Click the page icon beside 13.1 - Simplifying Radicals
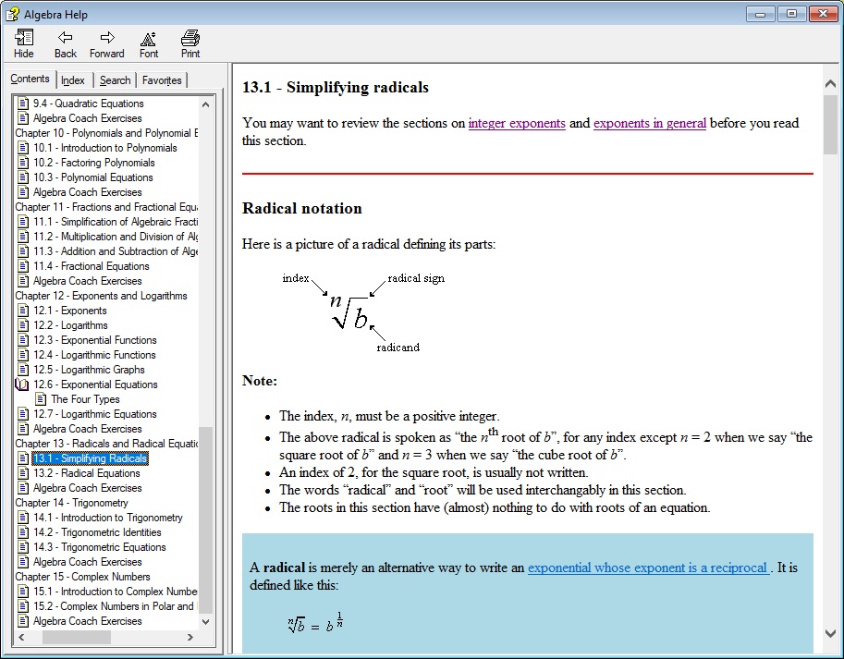Screen dimensions: 844x659 click(x=23, y=458)
